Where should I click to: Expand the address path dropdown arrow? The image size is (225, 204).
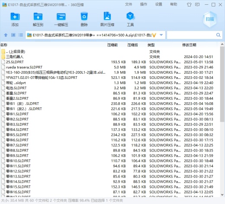click(x=161, y=35)
